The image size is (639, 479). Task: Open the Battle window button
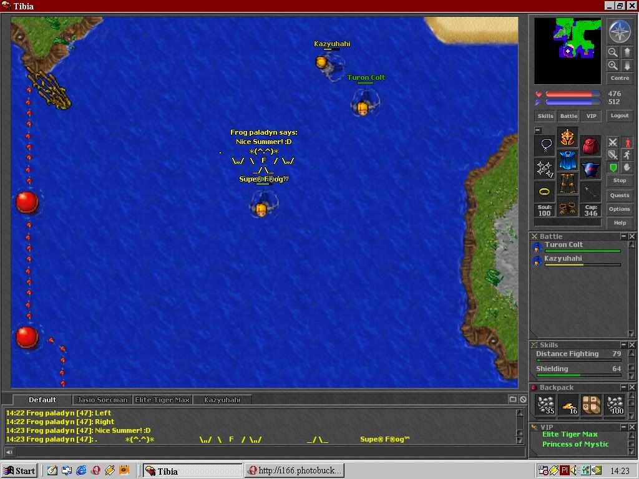[568, 116]
